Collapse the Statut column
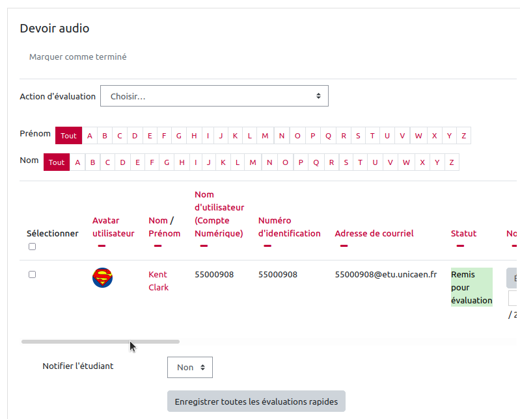This screenshot has width=520, height=419. coord(460,246)
